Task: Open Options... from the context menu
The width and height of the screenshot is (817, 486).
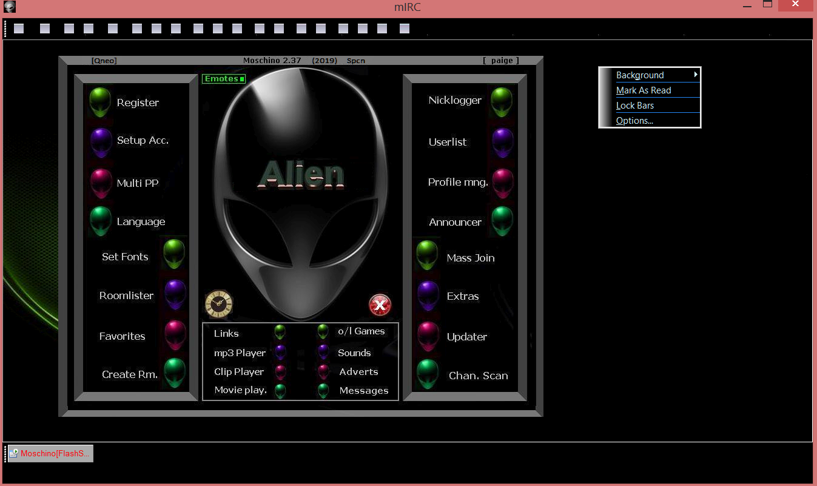Action: pos(650,121)
